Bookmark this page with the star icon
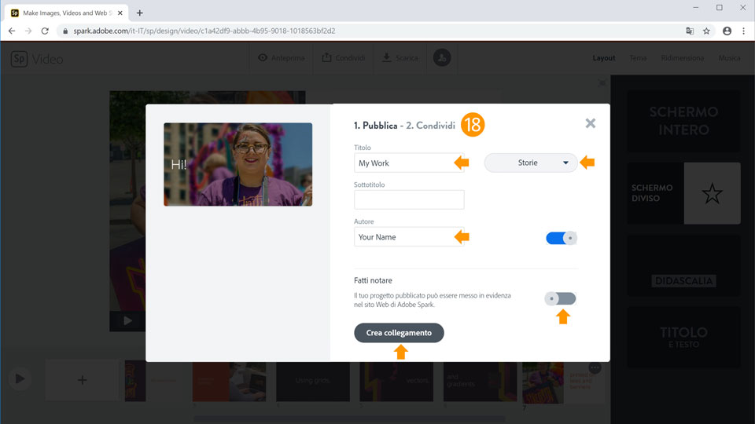 tap(706, 31)
